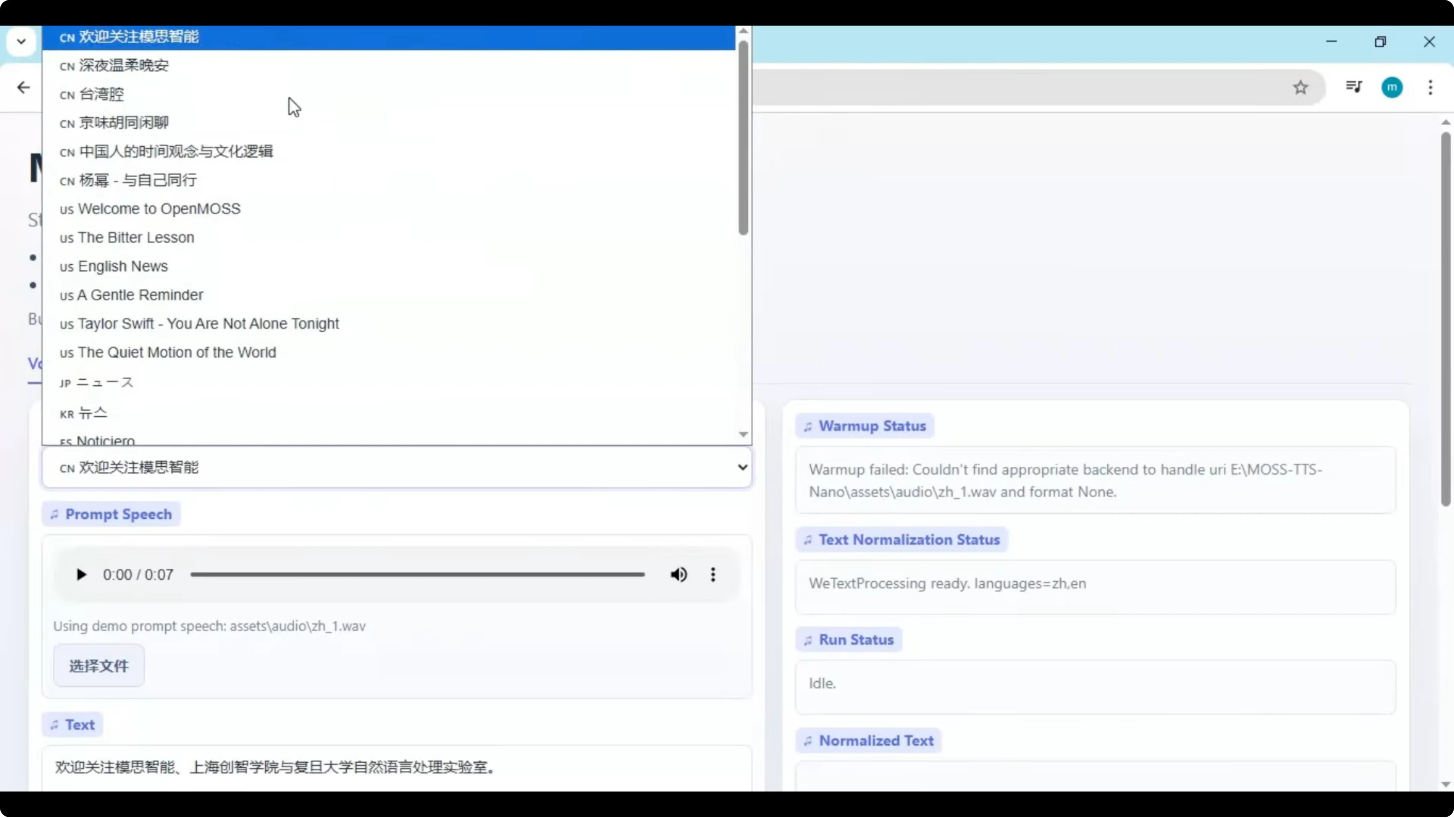The image size is (1454, 818).
Task: Choose the Japanese ニュース preset
Action: coord(104,383)
